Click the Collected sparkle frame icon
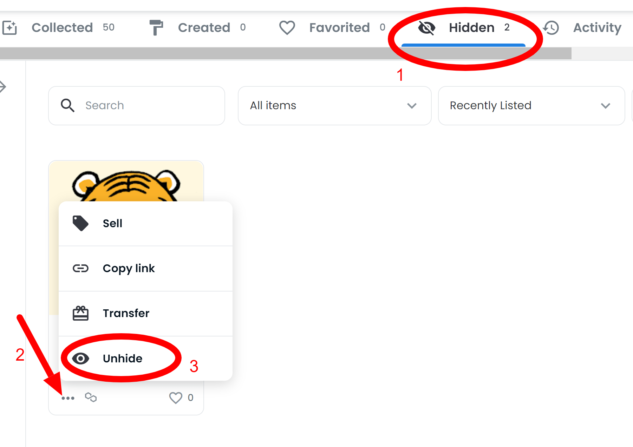Image resolution: width=633 pixels, height=447 pixels. [x=9, y=28]
